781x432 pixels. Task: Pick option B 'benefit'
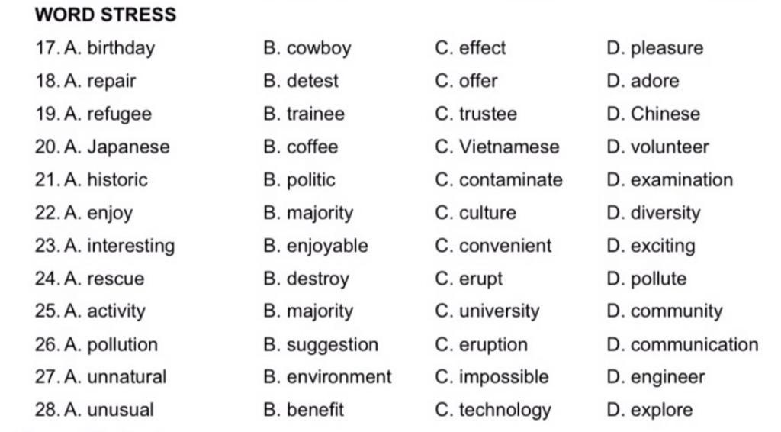(315, 410)
